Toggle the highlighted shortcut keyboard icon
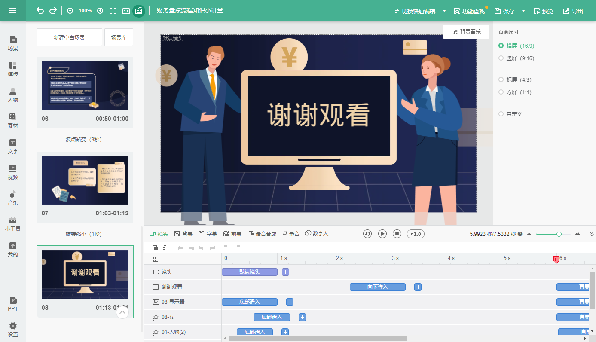The height and width of the screenshot is (342, 596). pyautogui.click(x=139, y=11)
